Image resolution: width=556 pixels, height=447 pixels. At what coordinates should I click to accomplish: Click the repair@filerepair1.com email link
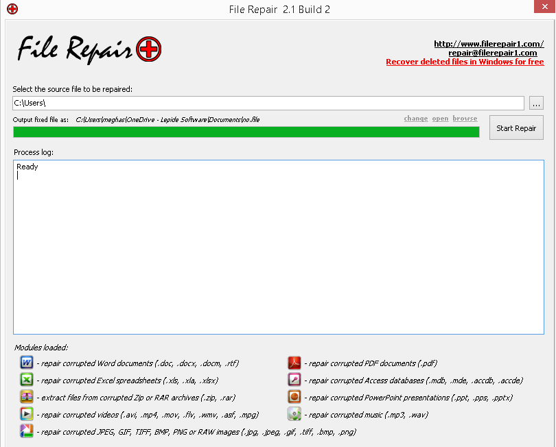(493, 53)
